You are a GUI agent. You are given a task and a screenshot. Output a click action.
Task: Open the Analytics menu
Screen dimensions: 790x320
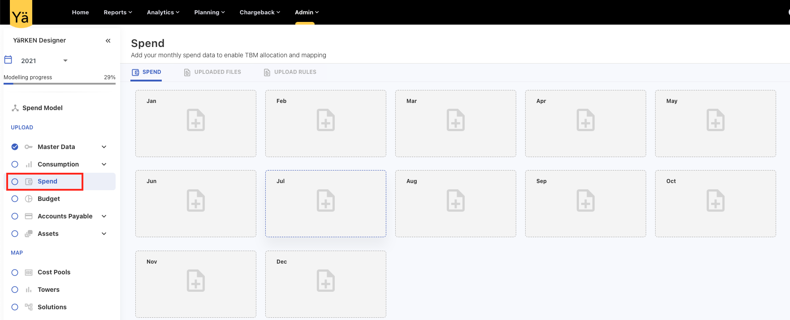[163, 12]
